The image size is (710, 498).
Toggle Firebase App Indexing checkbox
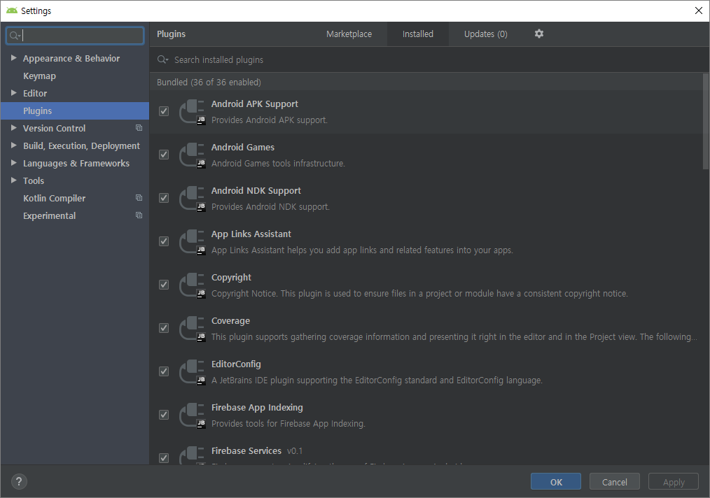[164, 415]
